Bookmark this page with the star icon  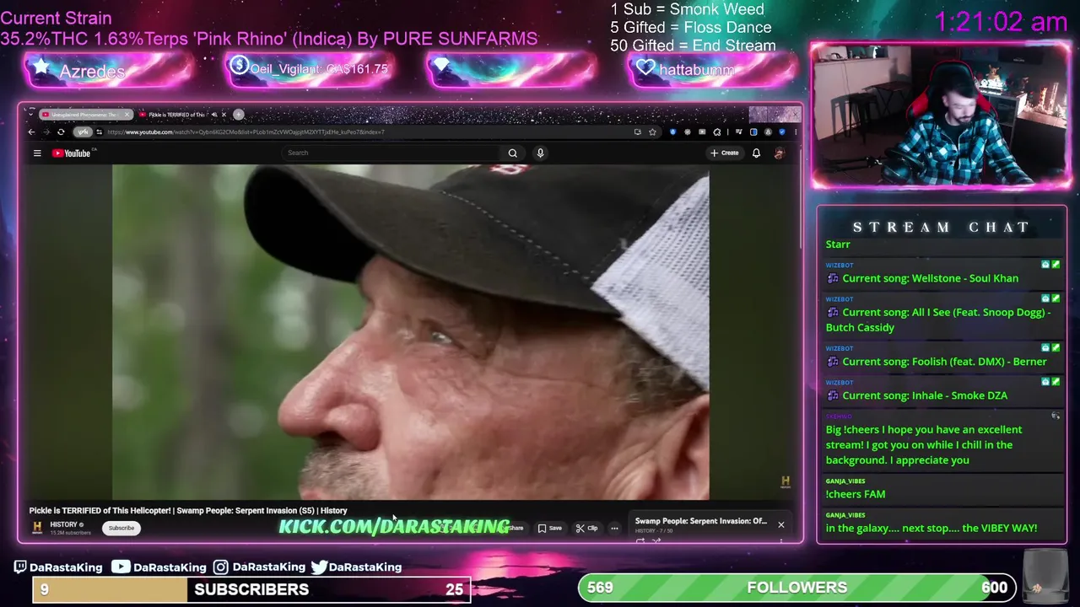[x=652, y=132]
